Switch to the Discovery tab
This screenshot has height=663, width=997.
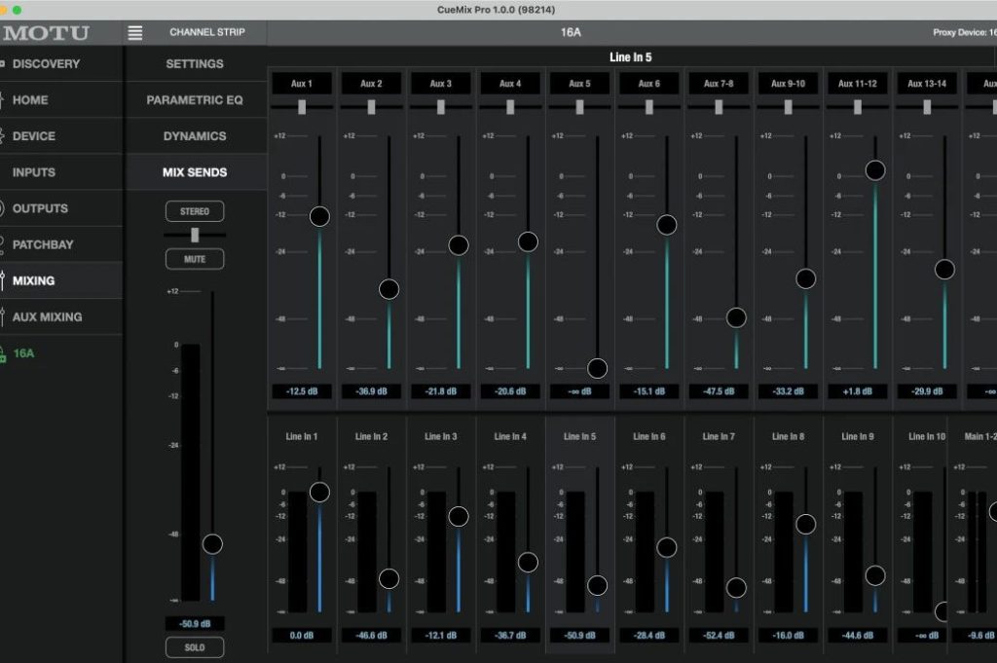point(46,64)
